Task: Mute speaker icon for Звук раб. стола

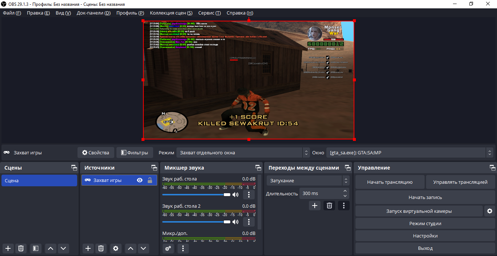Action: (235, 194)
